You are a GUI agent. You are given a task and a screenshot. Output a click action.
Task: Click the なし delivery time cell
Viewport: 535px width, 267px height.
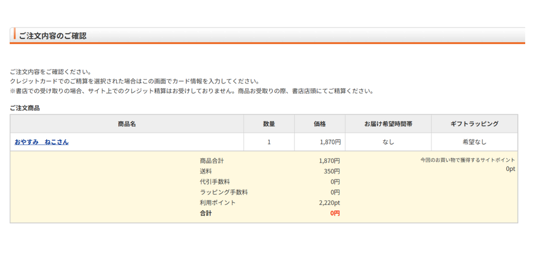click(388, 142)
